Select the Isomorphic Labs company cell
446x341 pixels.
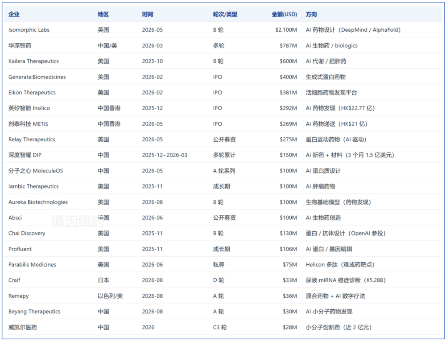[x=29, y=30]
